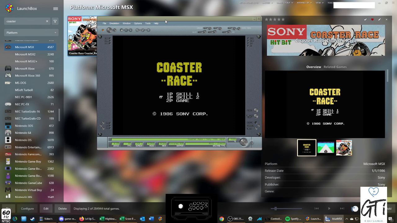Set rating with the fifth star
Image resolution: width=397 pixels, height=223 pixels.
click(x=283, y=20)
